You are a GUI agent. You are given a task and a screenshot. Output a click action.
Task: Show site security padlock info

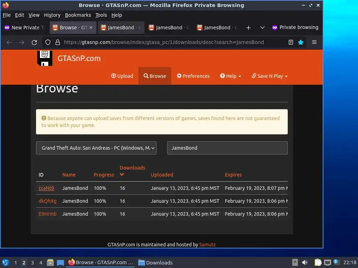pos(58,42)
